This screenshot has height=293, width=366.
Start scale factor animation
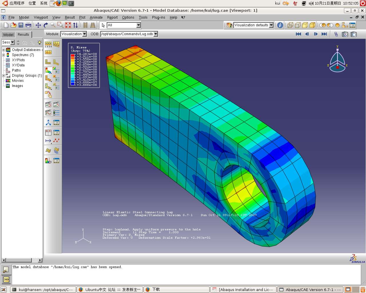click(x=48, y=104)
